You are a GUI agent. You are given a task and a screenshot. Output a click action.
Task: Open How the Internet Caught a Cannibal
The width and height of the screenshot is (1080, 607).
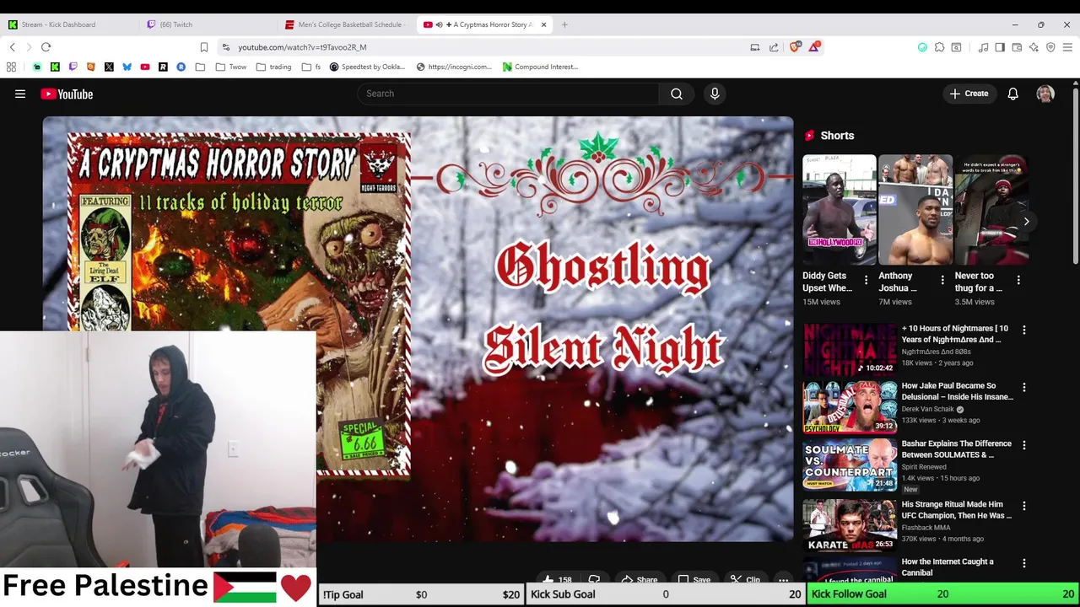point(948,567)
